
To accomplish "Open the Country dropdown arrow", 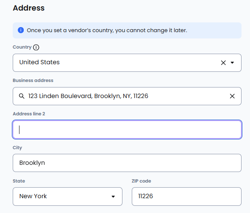I will [x=232, y=63].
